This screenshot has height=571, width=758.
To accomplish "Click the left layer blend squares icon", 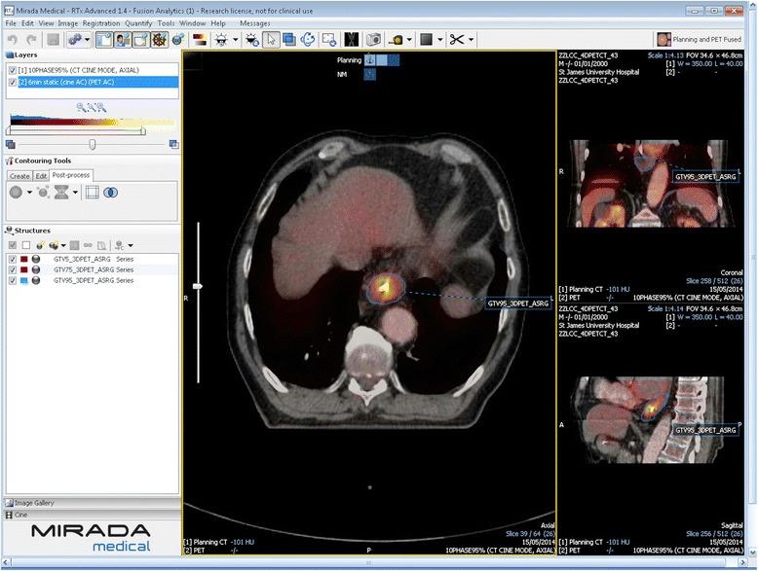I will (x=11, y=144).
